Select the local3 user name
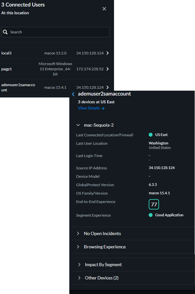The height and width of the screenshot is (294, 195). click(x=6, y=53)
